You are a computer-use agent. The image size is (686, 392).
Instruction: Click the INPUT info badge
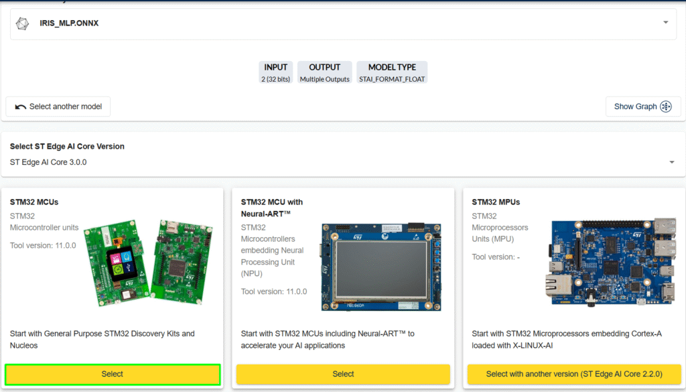pyautogui.click(x=275, y=72)
